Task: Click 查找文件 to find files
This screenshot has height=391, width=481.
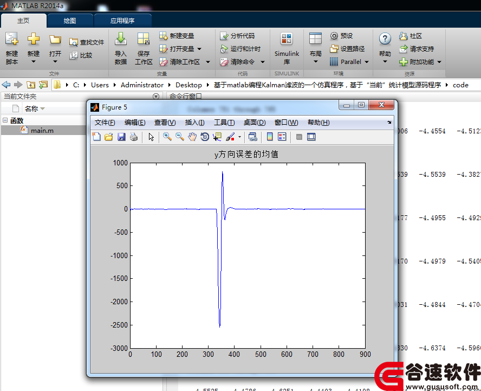Action: pyautogui.click(x=87, y=42)
